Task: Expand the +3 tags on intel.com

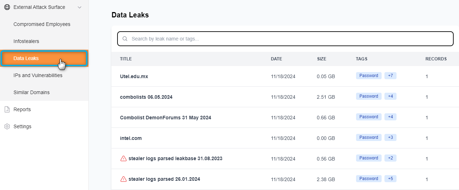Action: click(390, 137)
